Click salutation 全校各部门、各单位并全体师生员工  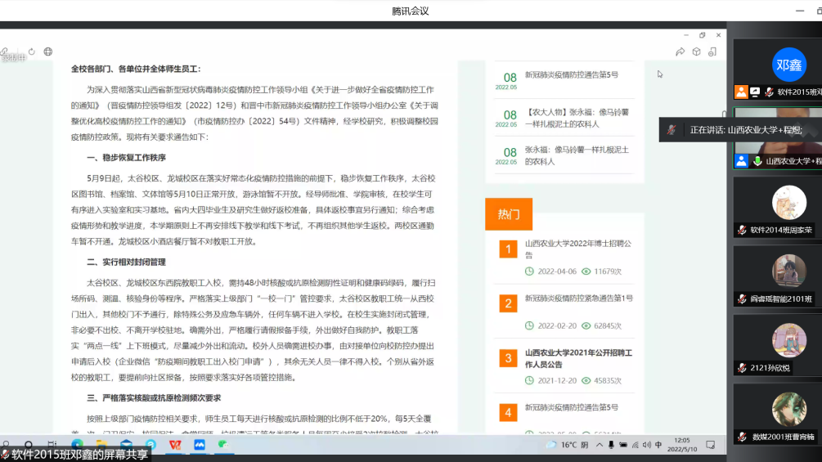point(136,70)
